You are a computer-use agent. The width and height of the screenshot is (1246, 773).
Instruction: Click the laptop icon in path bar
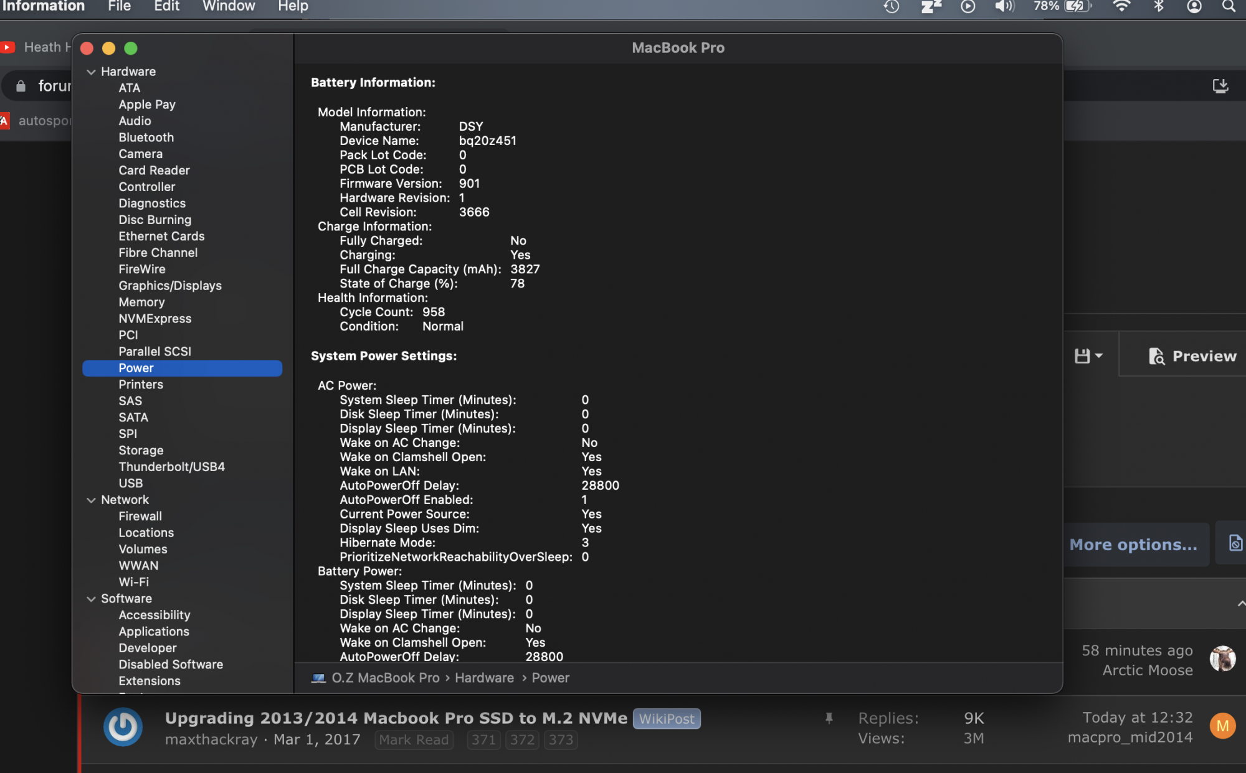click(x=318, y=678)
